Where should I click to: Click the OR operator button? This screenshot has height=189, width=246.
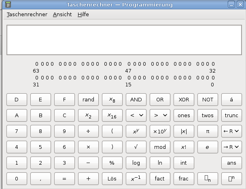click(x=160, y=99)
